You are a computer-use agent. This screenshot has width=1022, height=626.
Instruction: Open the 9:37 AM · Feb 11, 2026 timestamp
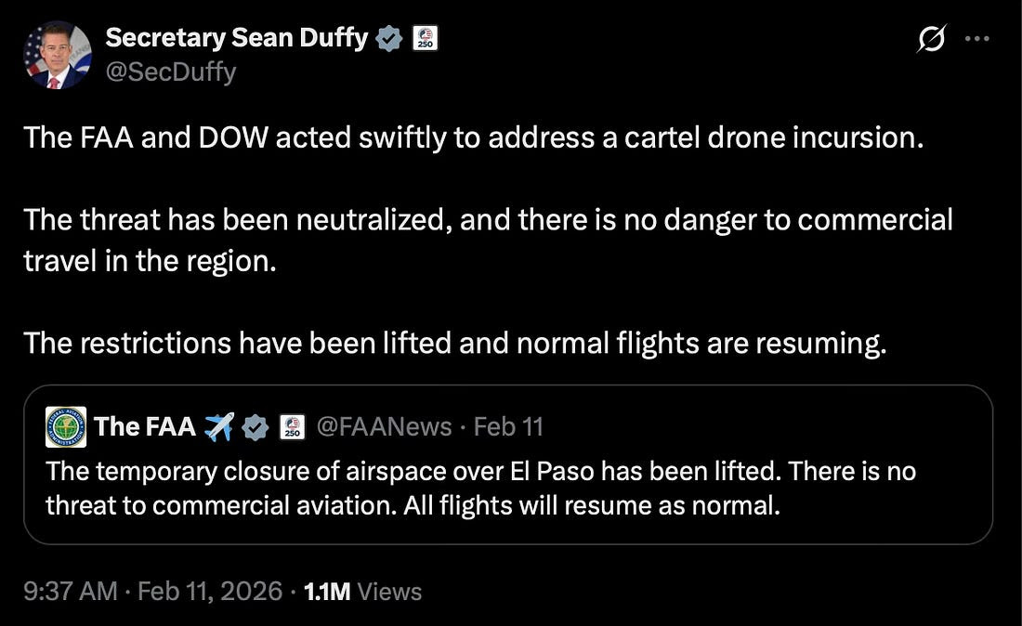point(153,592)
